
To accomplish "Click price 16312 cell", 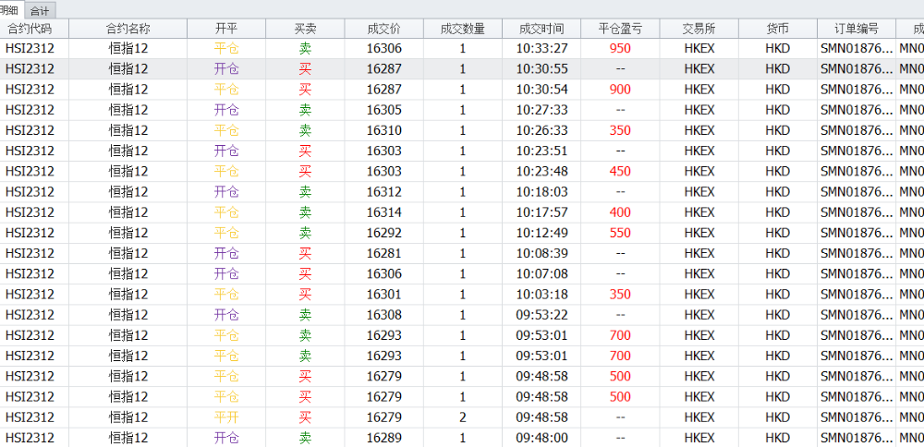I will [383, 192].
